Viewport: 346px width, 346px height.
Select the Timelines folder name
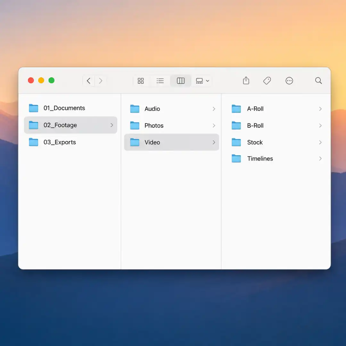point(260,159)
